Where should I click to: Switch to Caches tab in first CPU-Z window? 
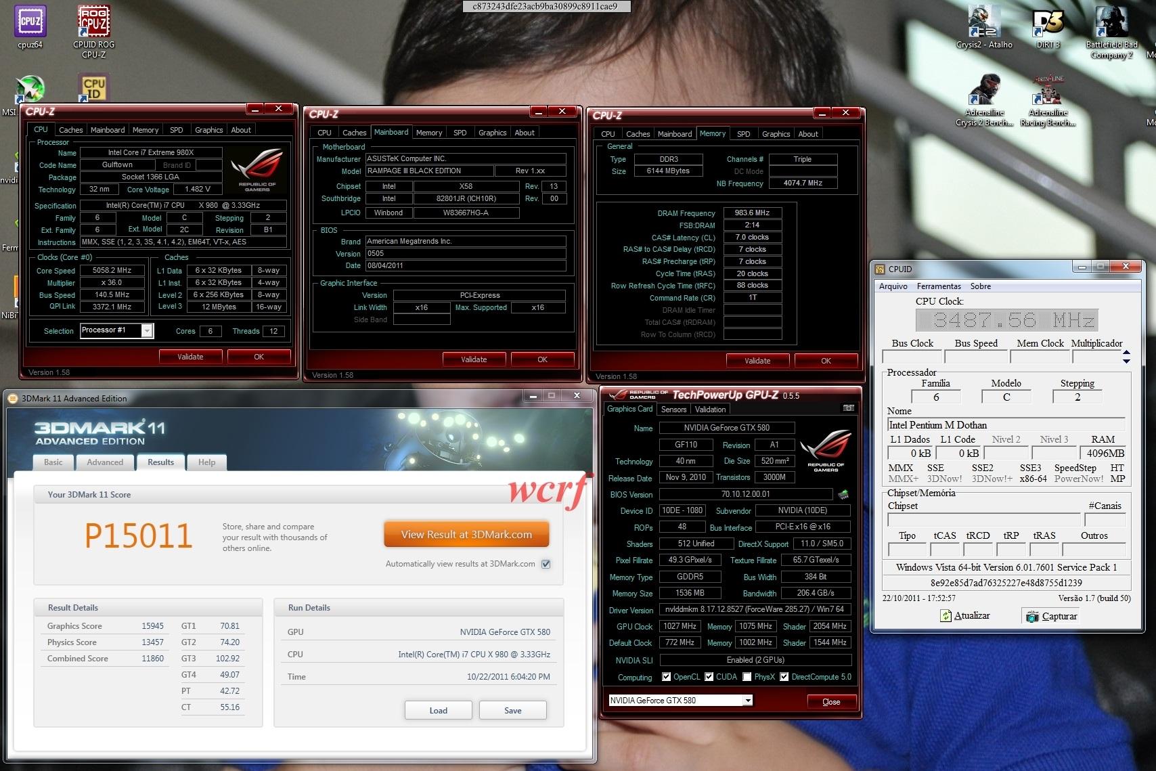click(70, 130)
